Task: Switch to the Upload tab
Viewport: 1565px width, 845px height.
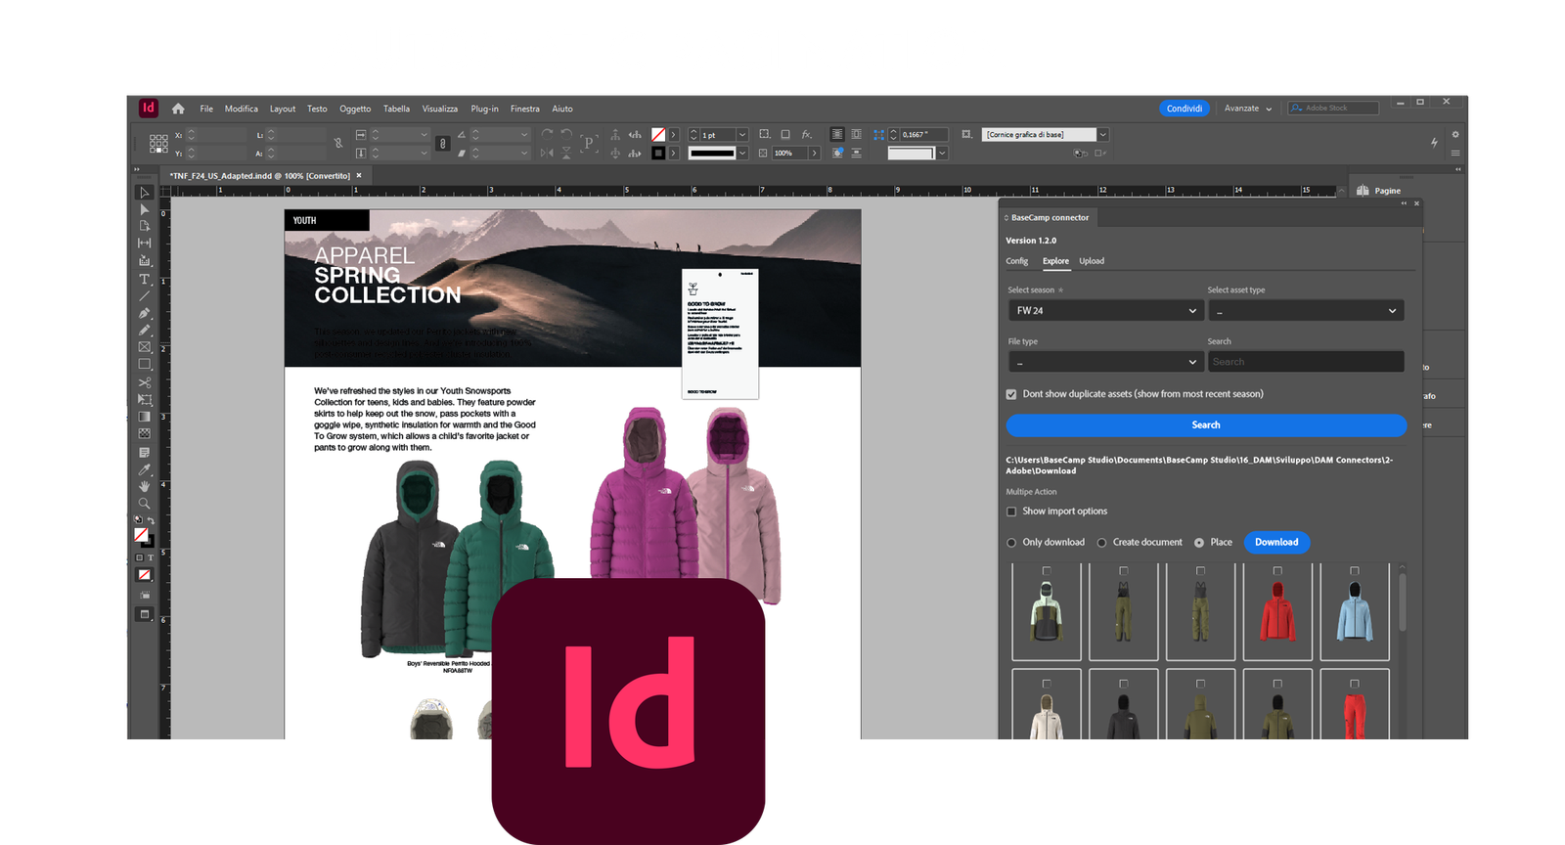Action: 1092,261
